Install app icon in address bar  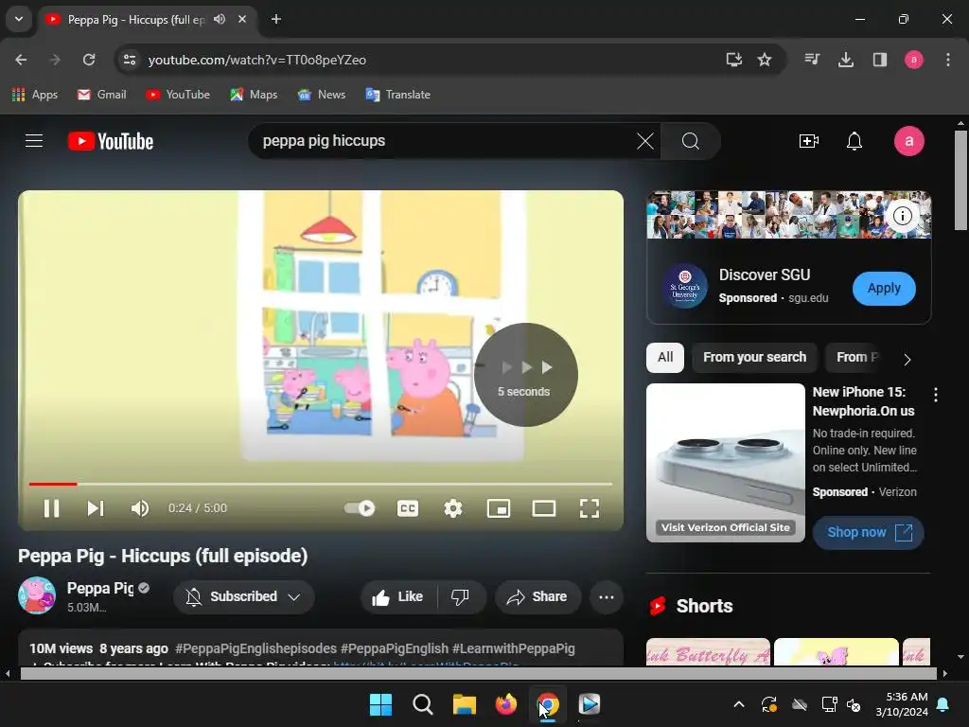pos(734,60)
